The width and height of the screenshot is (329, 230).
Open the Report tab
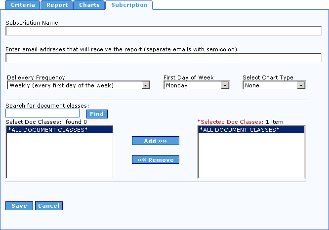tap(56, 5)
